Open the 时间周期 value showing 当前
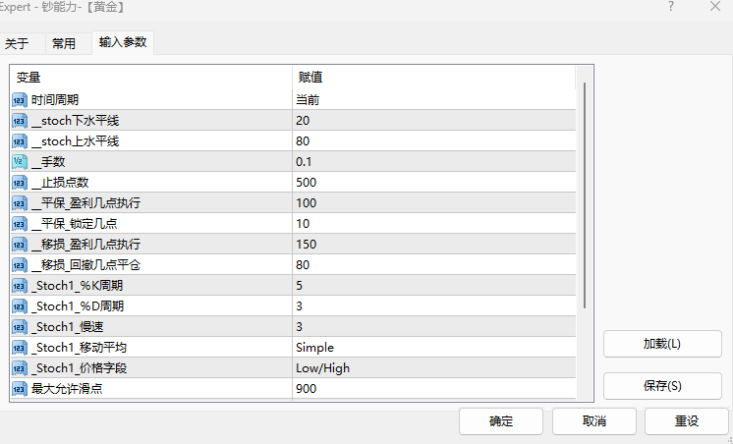 [x=432, y=99]
